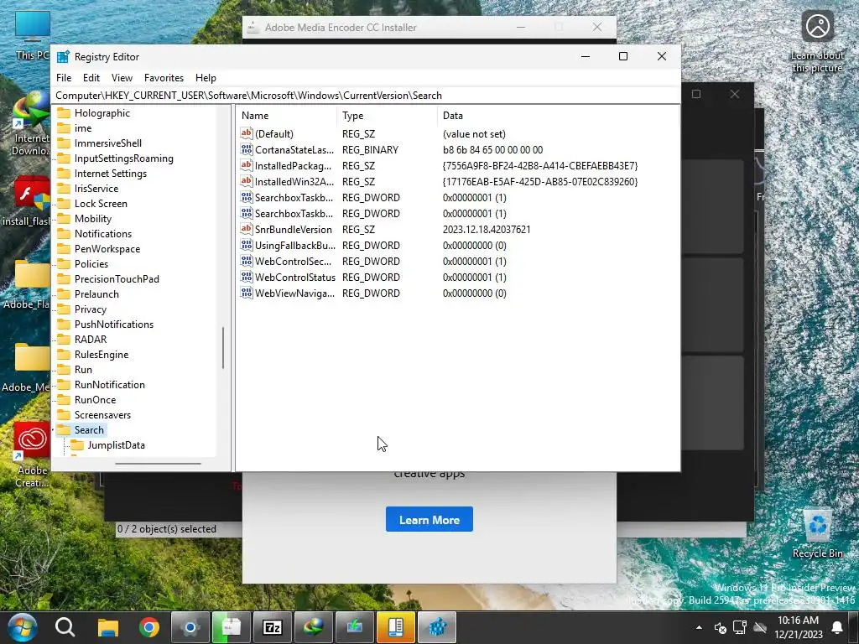Select the WebControlStatus value name
The height and width of the screenshot is (644, 859).
(x=295, y=277)
